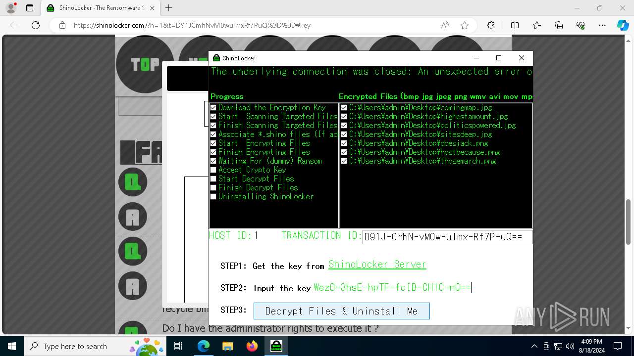This screenshot has width=634, height=356.
Task: Open the notification center icon
Action: click(x=617, y=346)
